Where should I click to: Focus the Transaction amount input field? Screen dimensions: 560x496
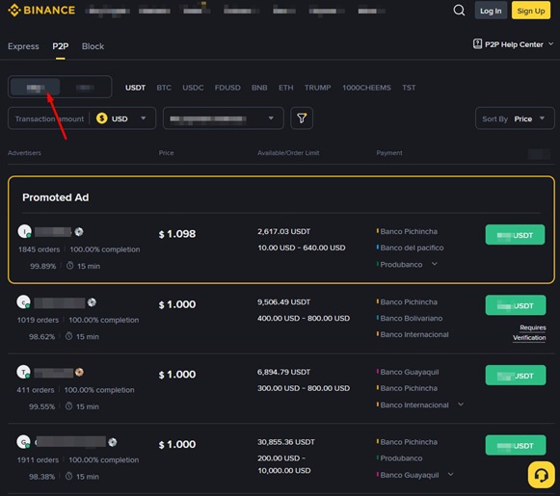tap(49, 118)
